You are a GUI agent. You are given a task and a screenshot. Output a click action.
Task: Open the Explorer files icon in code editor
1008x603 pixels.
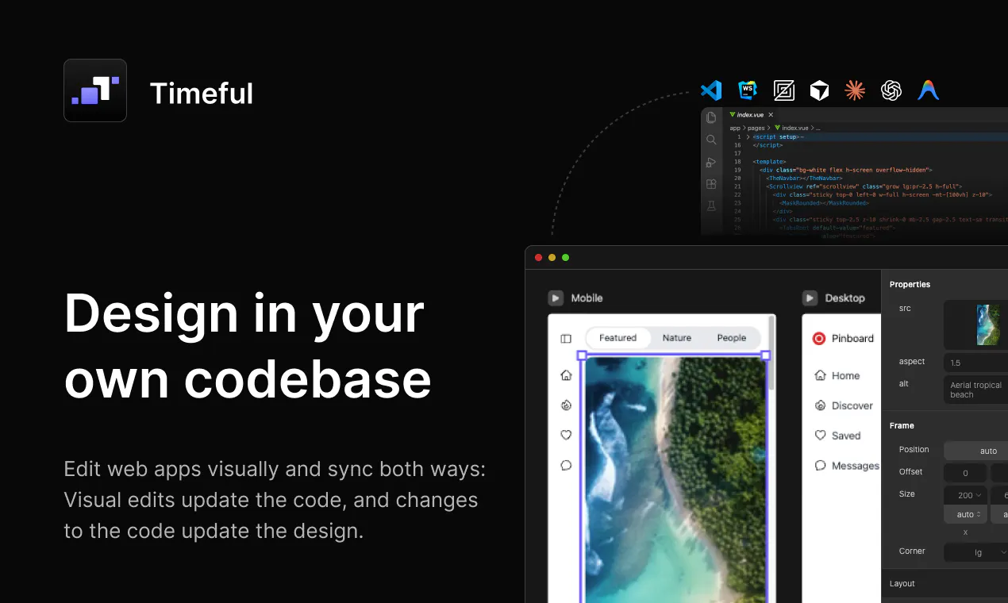tap(711, 117)
